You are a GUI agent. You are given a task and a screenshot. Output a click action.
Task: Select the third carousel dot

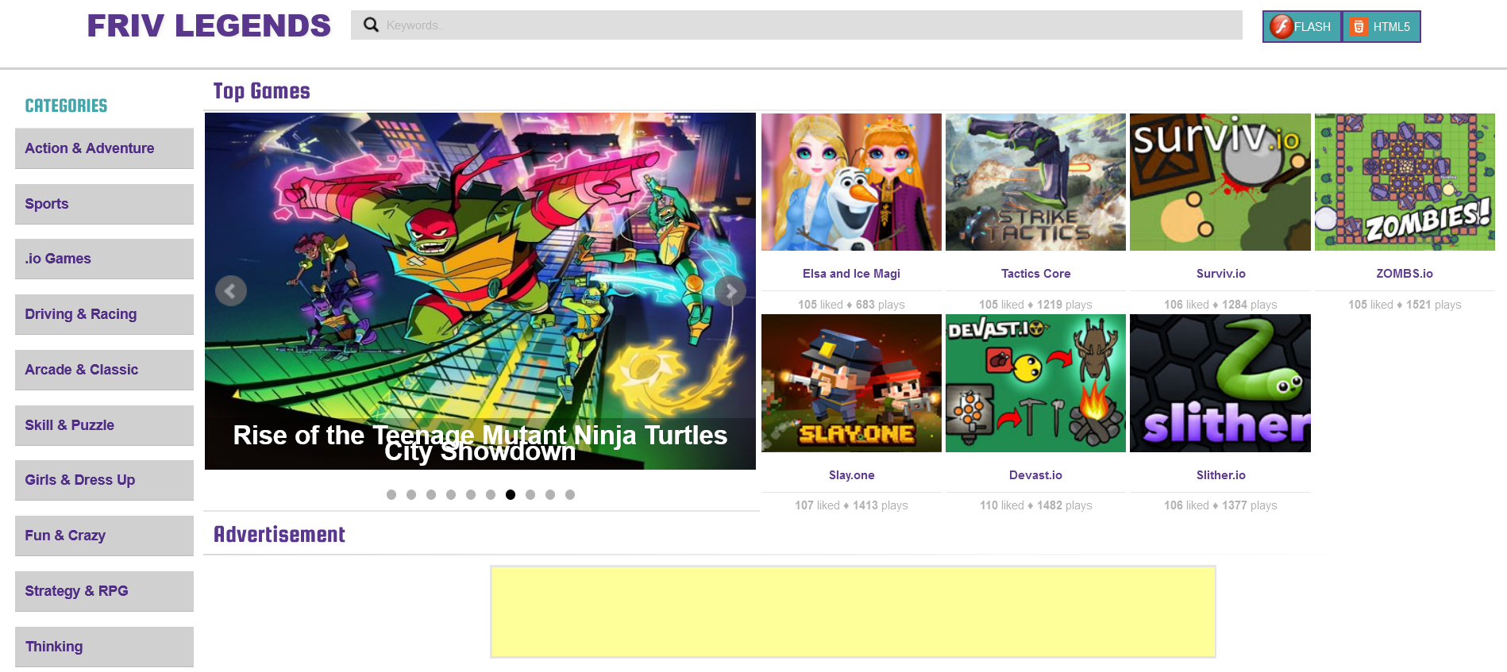tap(431, 494)
